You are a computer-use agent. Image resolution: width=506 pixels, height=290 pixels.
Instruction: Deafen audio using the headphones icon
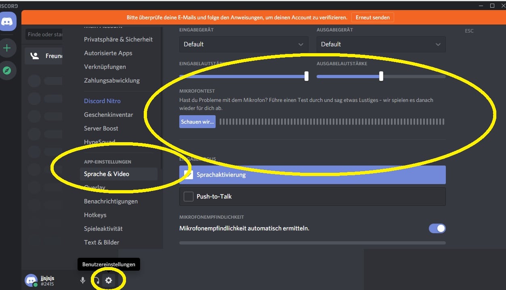(x=96, y=280)
